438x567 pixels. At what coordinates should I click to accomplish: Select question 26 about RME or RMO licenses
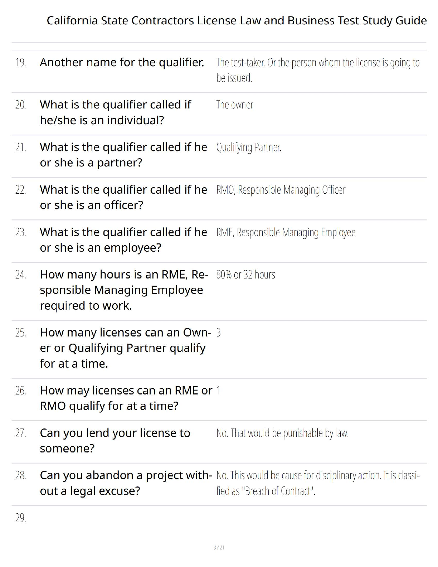[126, 398]
